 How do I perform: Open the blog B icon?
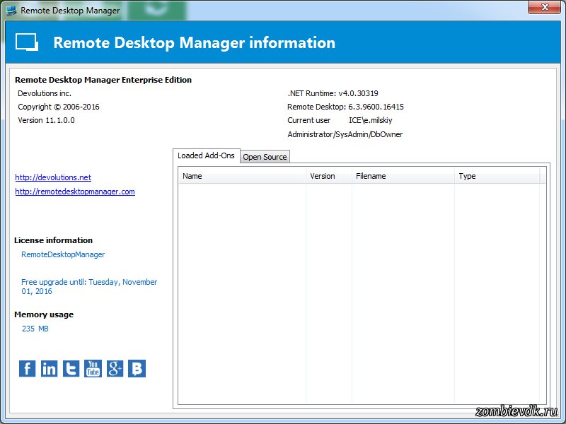pos(137,368)
